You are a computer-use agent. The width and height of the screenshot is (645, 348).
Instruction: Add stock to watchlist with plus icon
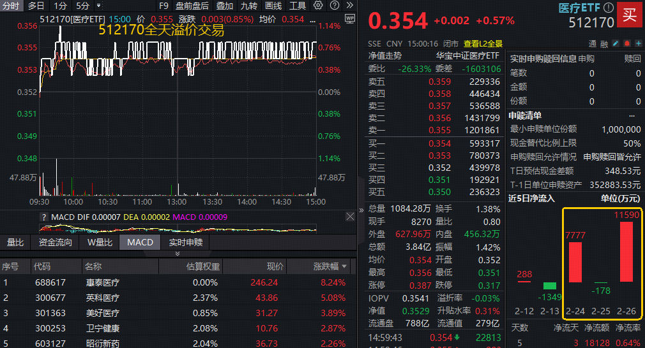pos(638,43)
